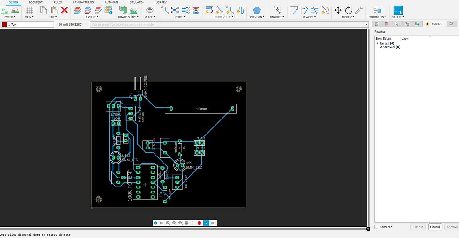Enable the Centered checkbox
This screenshot has height=238, width=459.
coord(377,227)
